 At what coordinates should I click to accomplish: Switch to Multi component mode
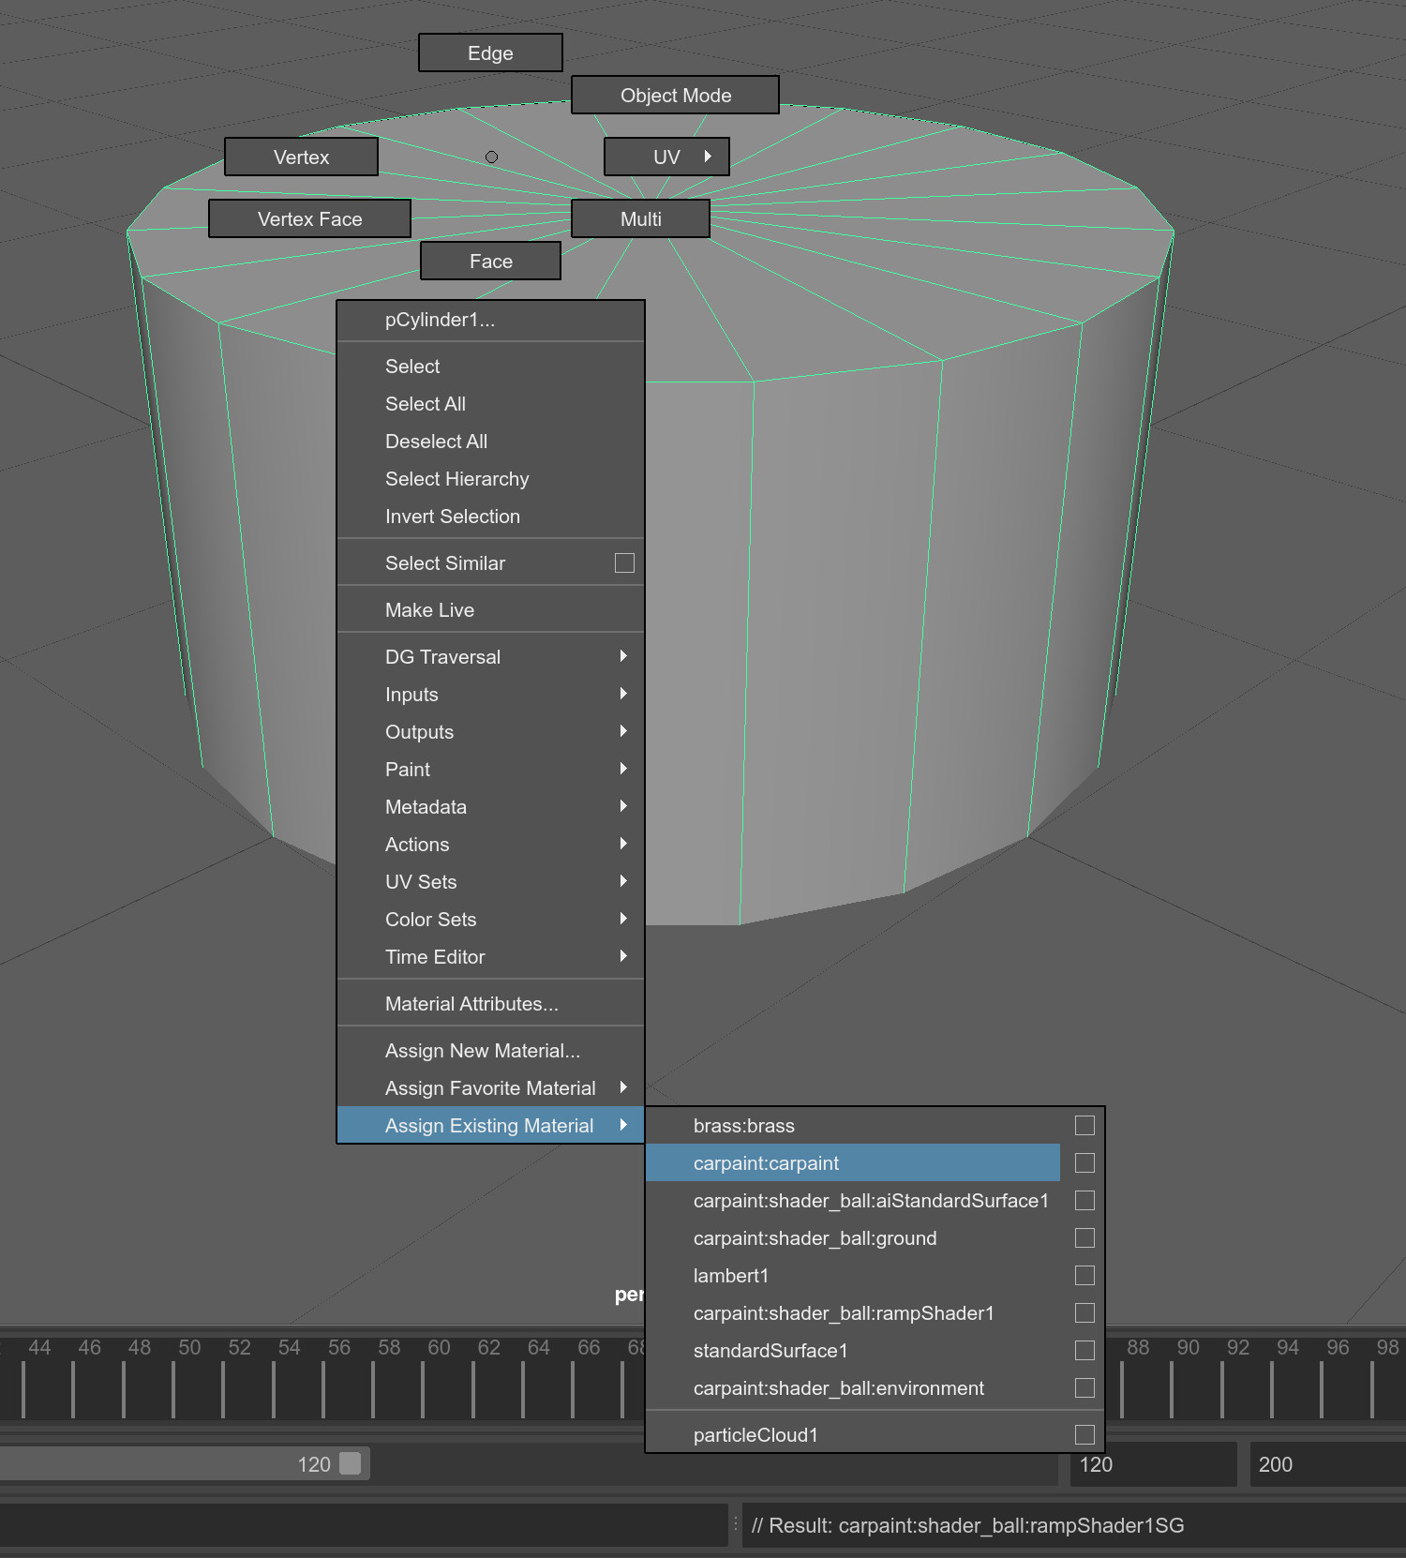point(640,218)
